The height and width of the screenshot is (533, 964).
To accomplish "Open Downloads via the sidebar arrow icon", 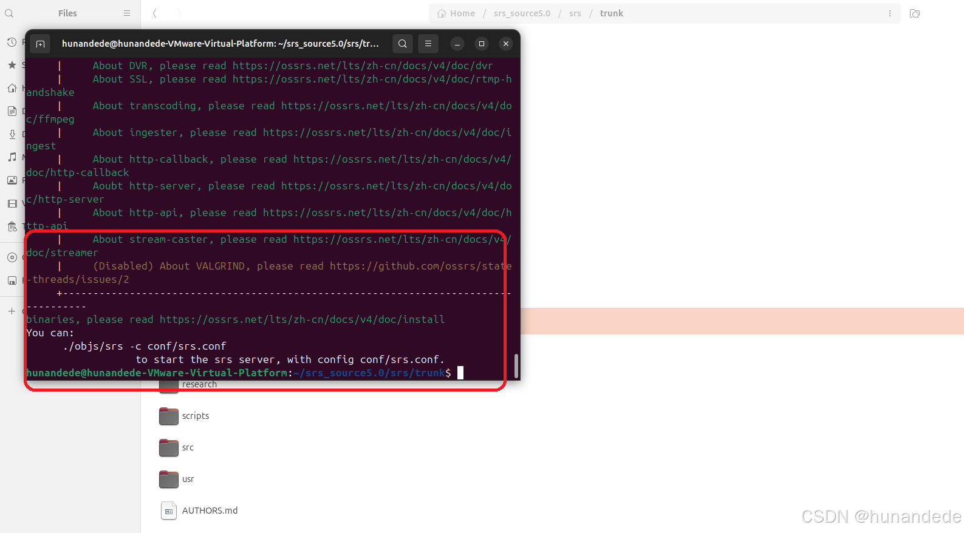I will (12, 134).
